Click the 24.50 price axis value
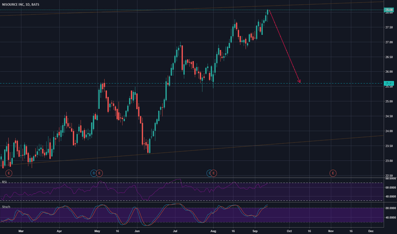Viewport: 397px width, 234px height. pyautogui.click(x=389, y=117)
